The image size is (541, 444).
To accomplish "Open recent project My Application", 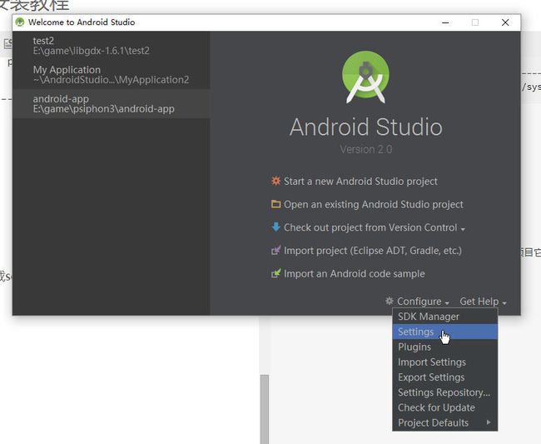I will [x=111, y=75].
